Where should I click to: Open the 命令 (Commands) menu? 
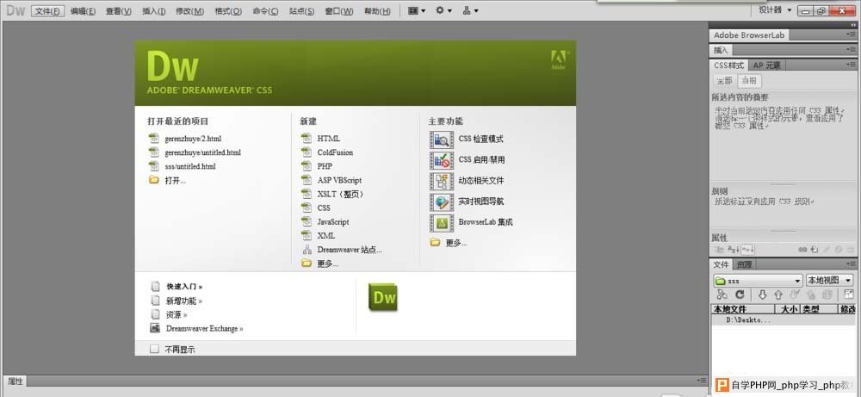(265, 10)
